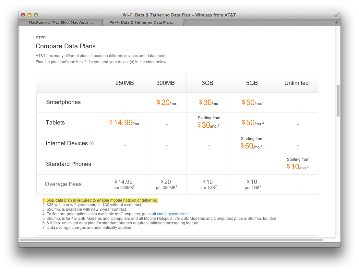Click the Unlimited column header
The width and height of the screenshot is (359, 273).
click(296, 83)
